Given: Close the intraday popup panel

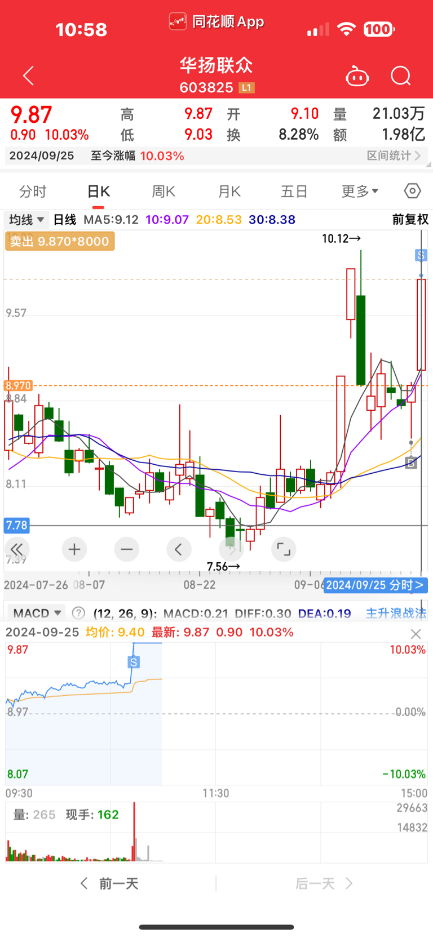Looking at the screenshot, I should (x=416, y=634).
